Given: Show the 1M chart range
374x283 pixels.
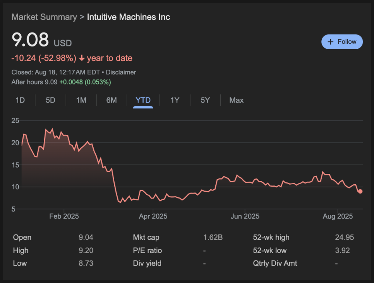Looking at the screenshot, I should coord(81,100).
